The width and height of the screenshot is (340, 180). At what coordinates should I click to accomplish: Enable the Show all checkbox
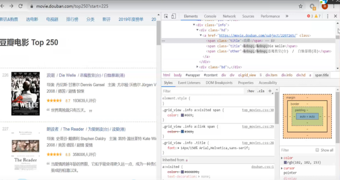pyautogui.click(x=317, y=150)
